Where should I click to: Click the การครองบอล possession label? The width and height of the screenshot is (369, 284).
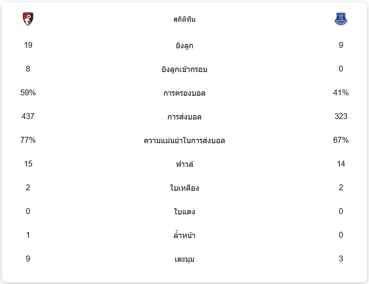184,93
